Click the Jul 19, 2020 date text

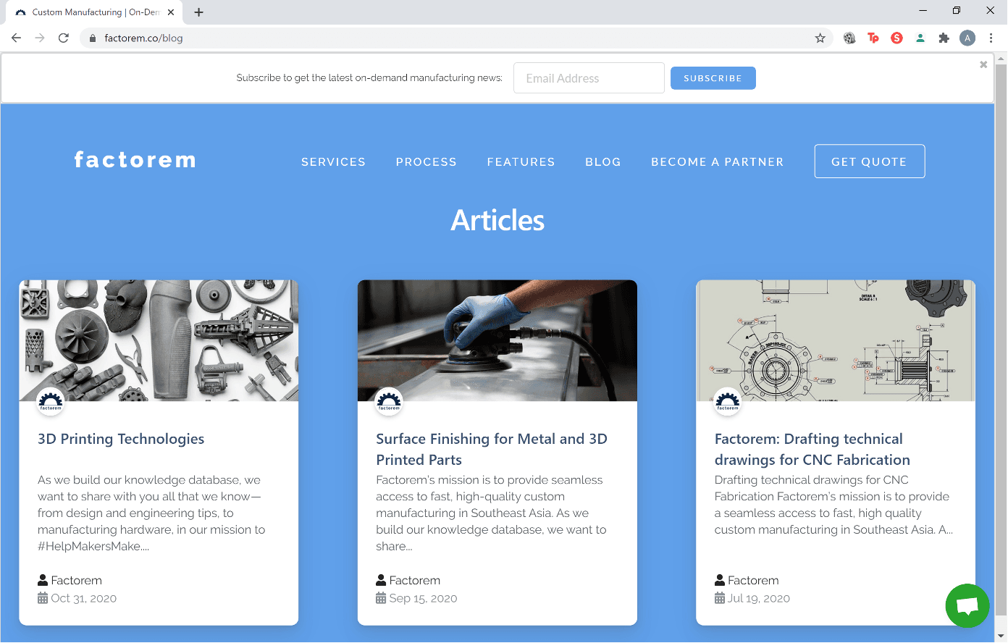click(x=759, y=598)
